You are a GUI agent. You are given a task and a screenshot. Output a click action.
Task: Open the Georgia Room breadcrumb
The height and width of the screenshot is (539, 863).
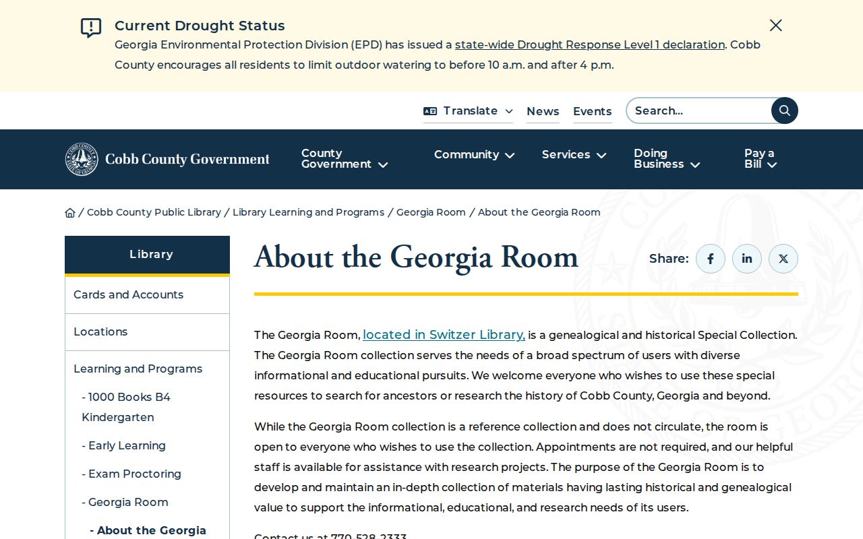[431, 212]
